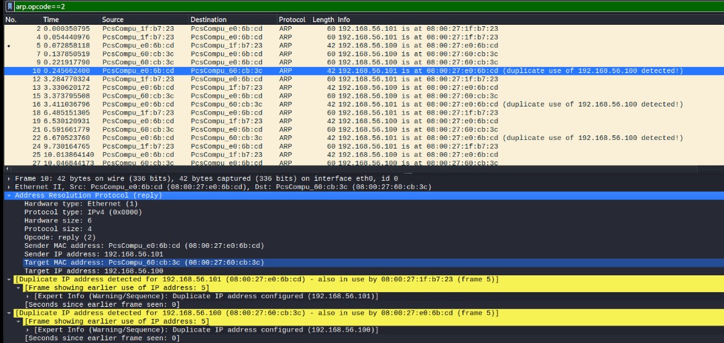This screenshot has width=724, height=343.
Task: Sort by the Length column header
Action: pos(322,20)
